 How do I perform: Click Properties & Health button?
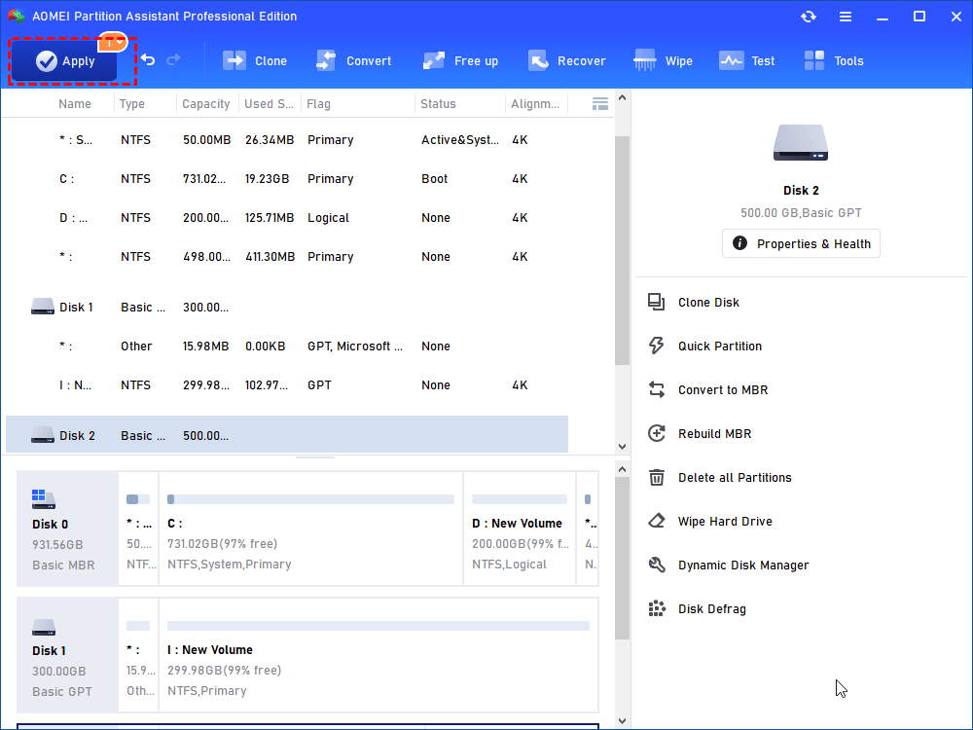coord(801,243)
